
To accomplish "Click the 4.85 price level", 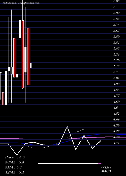I will tap(116, 90).
